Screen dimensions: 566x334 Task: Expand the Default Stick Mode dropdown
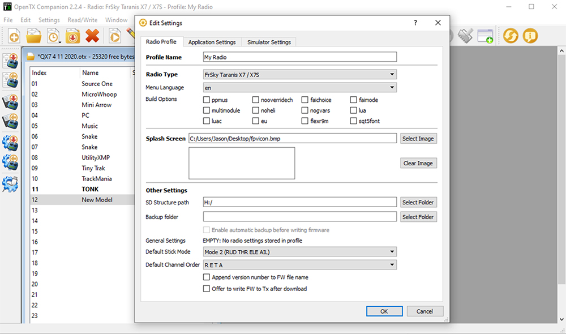click(x=299, y=252)
